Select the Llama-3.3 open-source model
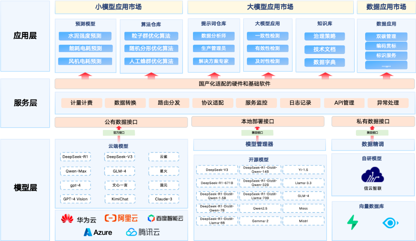 [x=303, y=183]
